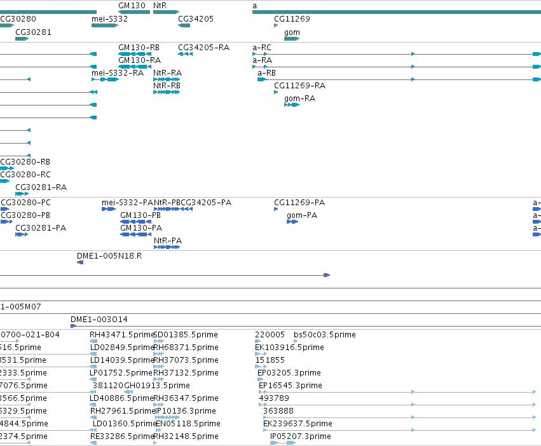
Task: Click the RH43471.5prime EST label
Action: point(122,335)
